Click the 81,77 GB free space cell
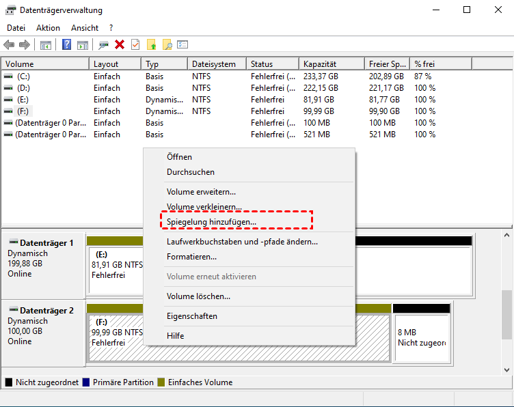514x407 pixels. point(384,100)
